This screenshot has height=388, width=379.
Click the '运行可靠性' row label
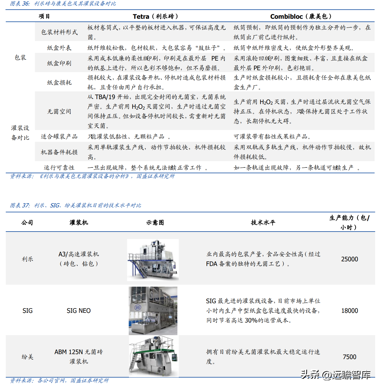pos(59,168)
